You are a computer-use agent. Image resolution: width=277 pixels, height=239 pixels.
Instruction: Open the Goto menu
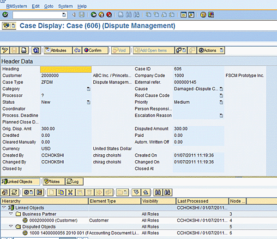click(x=48, y=6)
